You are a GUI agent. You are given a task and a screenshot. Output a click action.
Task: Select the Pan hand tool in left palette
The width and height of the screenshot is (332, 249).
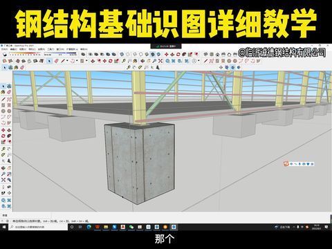point(9,168)
